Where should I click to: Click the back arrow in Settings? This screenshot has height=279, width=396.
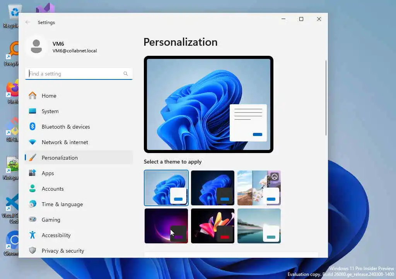coord(27,22)
